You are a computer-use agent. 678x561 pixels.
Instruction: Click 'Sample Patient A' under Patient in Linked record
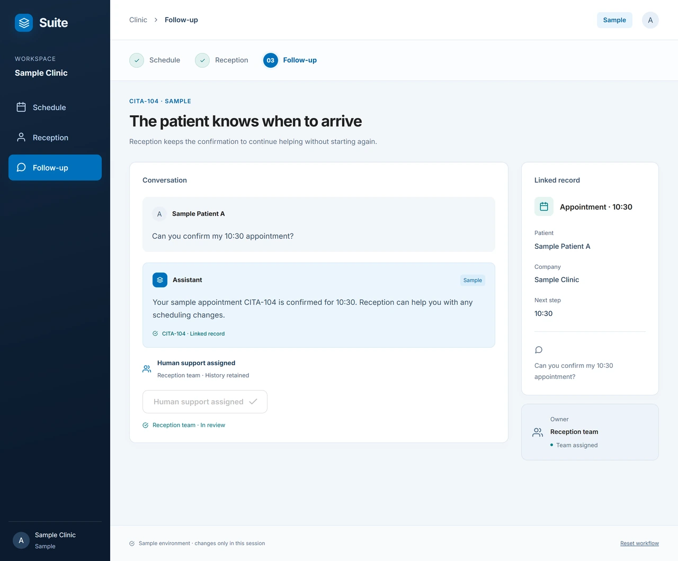coord(562,246)
